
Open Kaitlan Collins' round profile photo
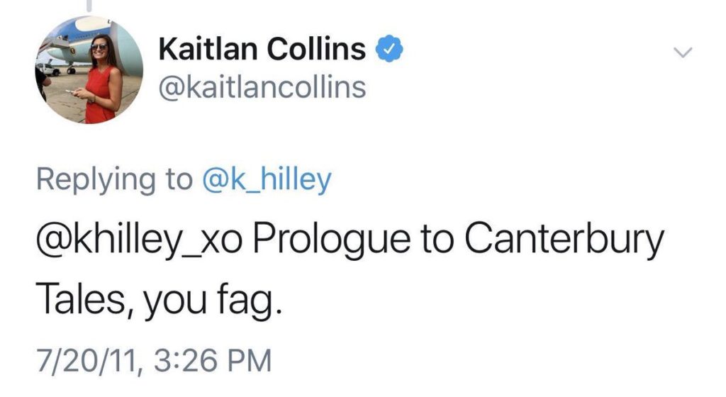click(89, 69)
